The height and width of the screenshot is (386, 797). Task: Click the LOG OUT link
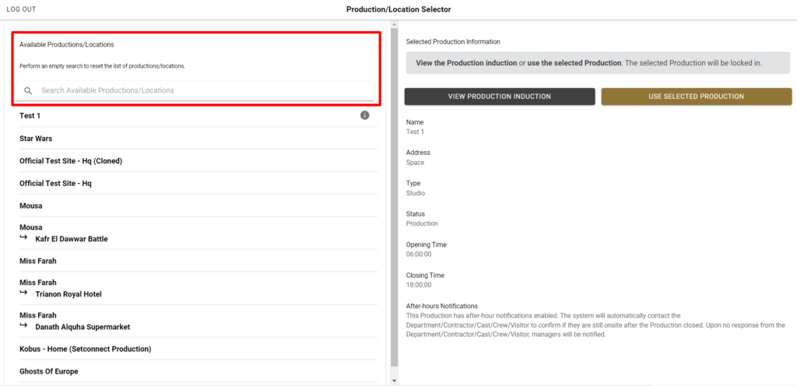21,9
